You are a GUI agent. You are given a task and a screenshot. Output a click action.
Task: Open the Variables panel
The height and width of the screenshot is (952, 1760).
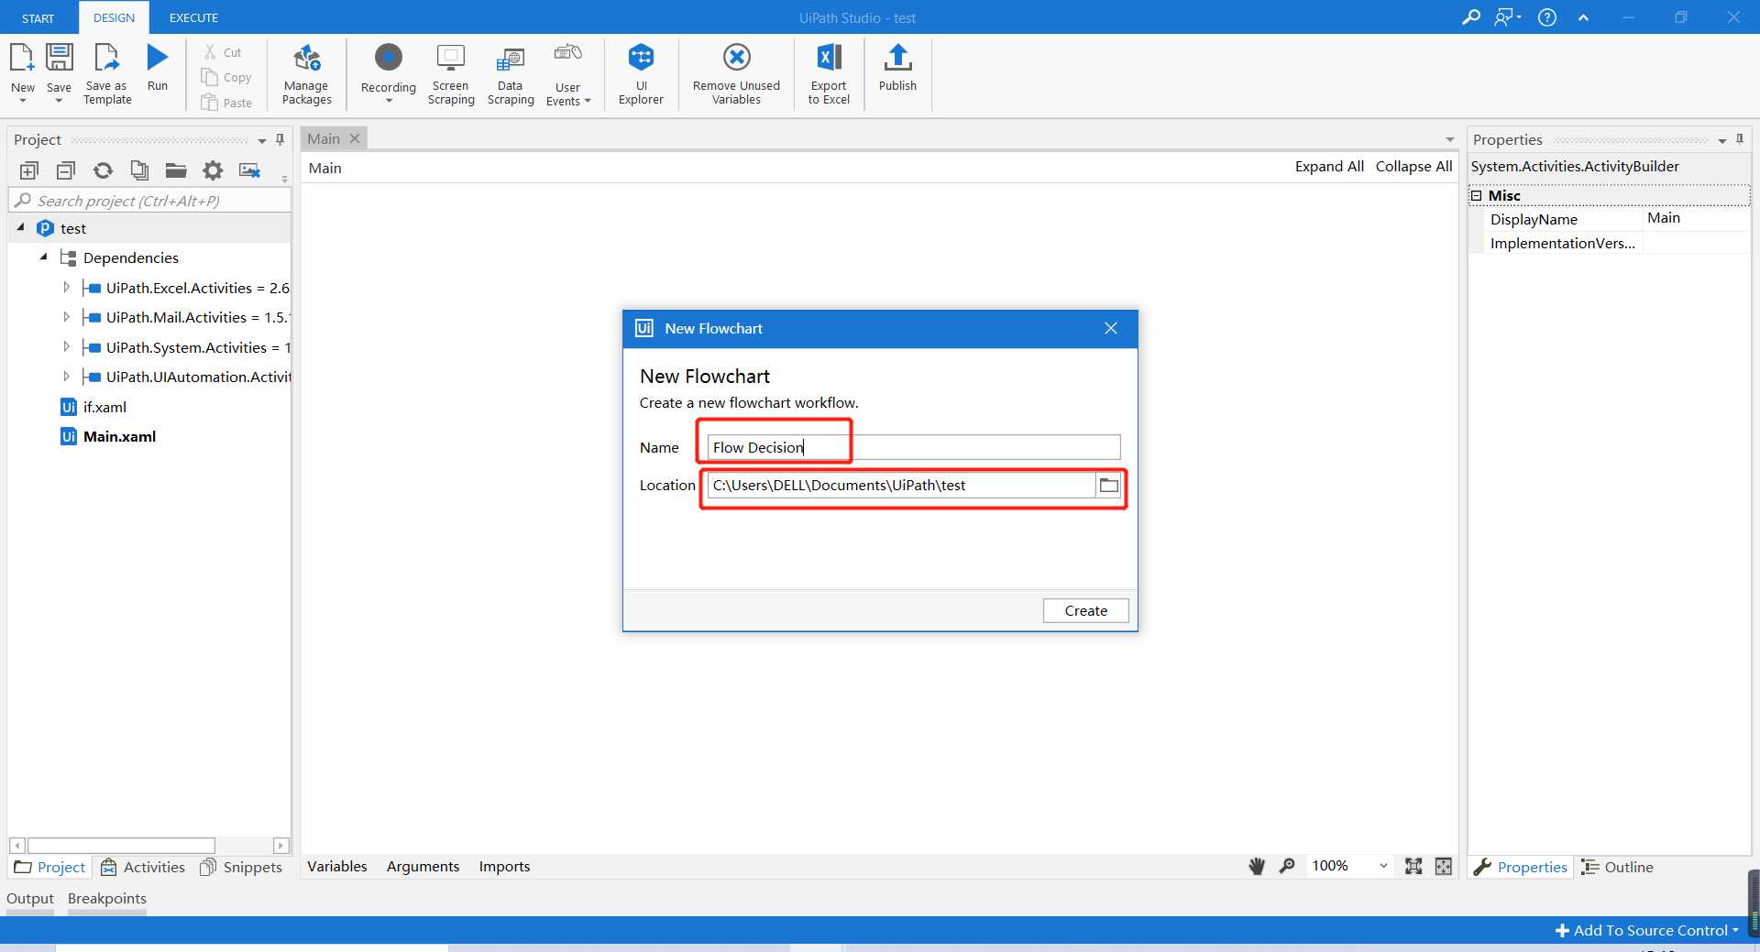(x=337, y=867)
